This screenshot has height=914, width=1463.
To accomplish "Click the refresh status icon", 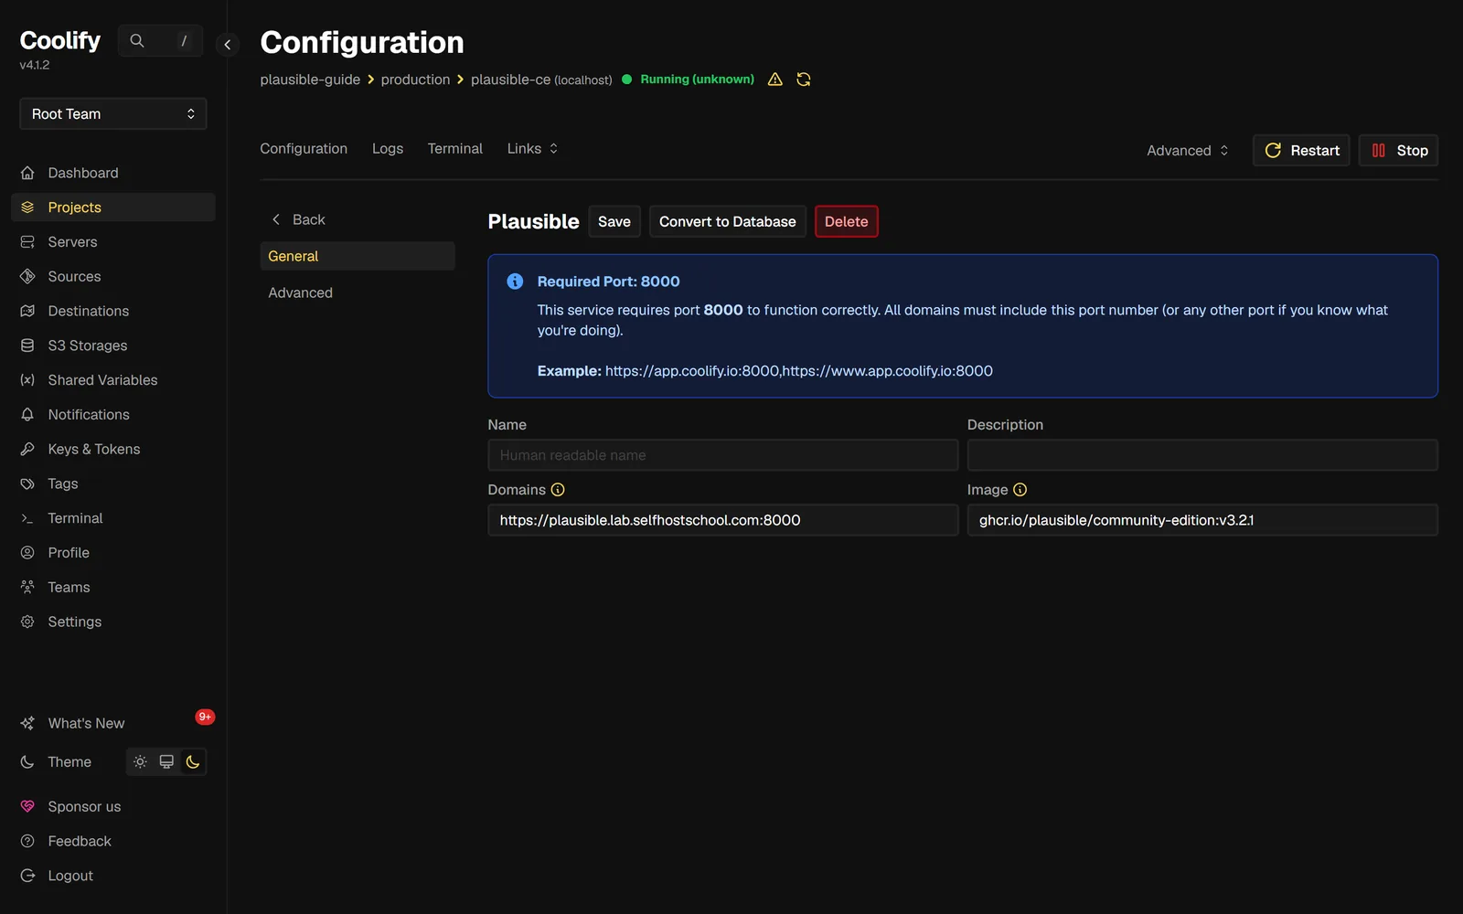I will point(804,80).
